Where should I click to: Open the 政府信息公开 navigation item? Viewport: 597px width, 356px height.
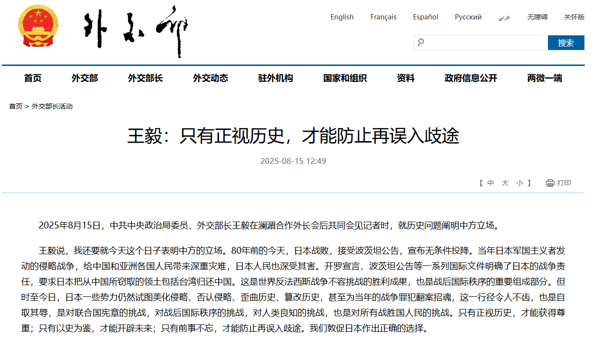tap(471, 78)
